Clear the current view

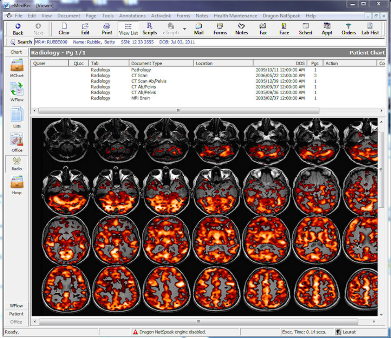[x=64, y=28]
